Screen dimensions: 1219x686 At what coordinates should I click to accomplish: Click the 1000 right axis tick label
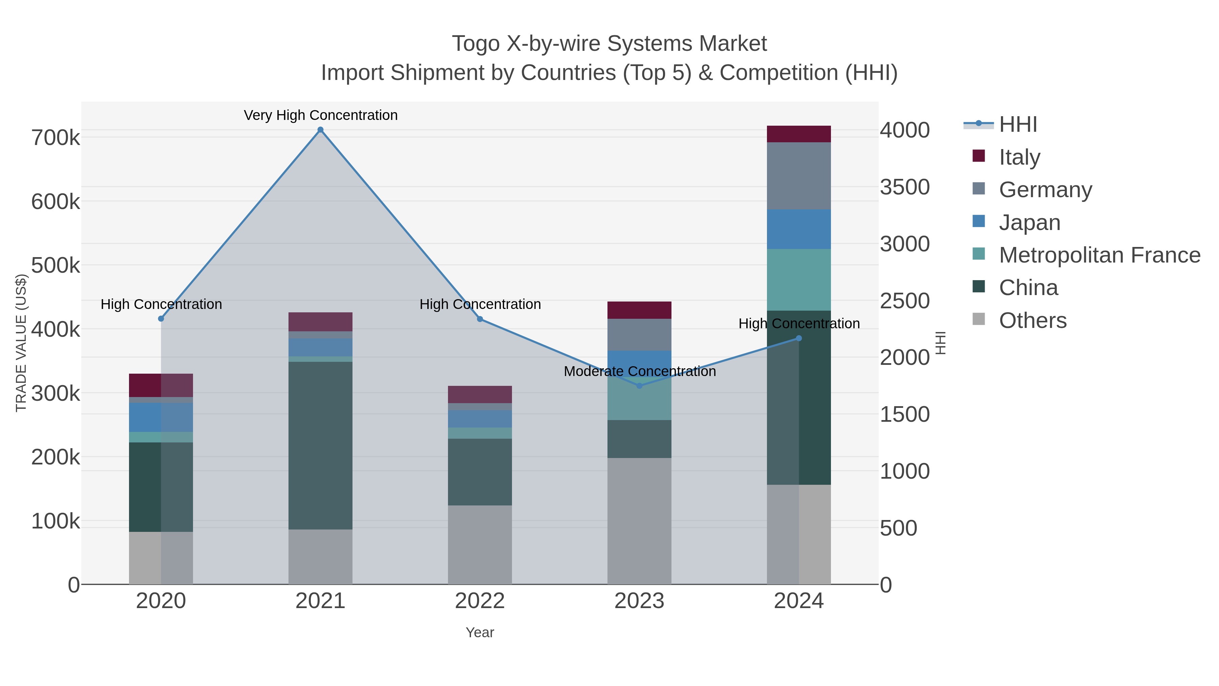(x=905, y=471)
